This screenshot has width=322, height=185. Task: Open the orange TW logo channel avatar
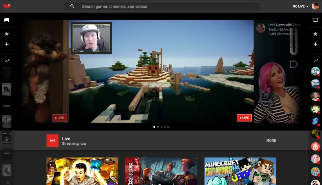pos(315,171)
